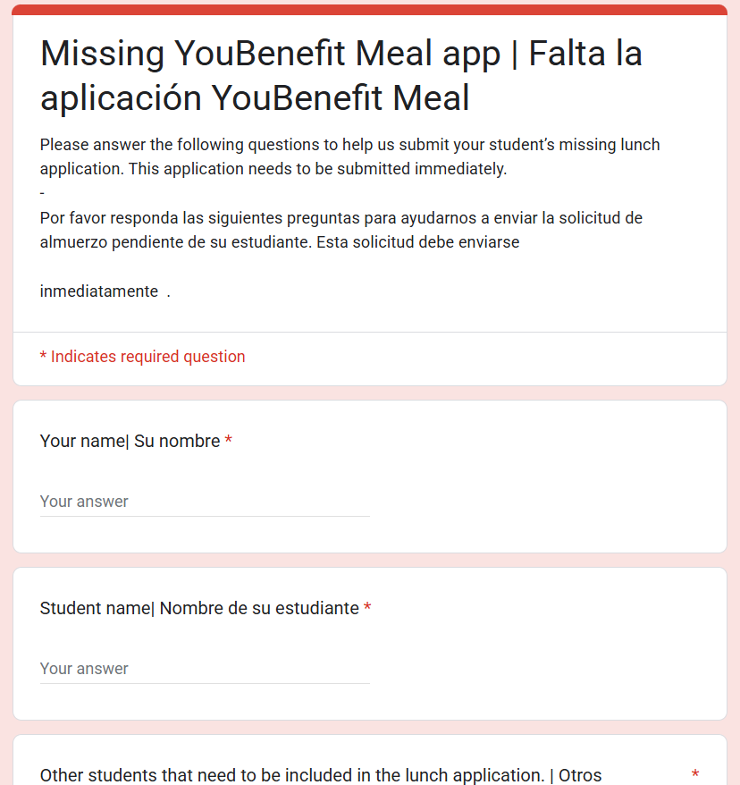740x785 pixels.
Task: Click the 'Missing YouBenefit Meal app' title
Action: click(270, 55)
